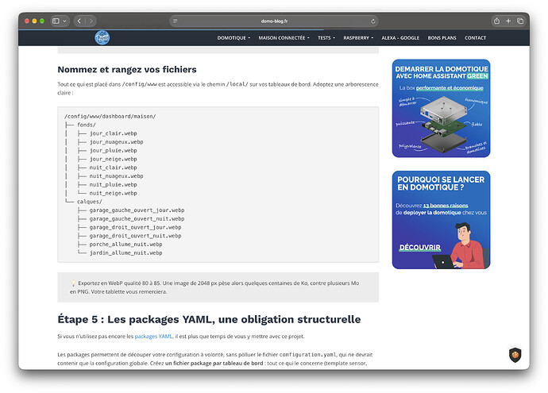Click the macOS window zoom green button
Viewport: 548px width, 393px height.
pyautogui.click(x=42, y=21)
